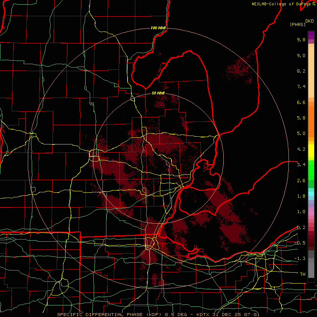Click the 100 NMI range ring label
Viewport: 317px width, 317px height.
158,28
